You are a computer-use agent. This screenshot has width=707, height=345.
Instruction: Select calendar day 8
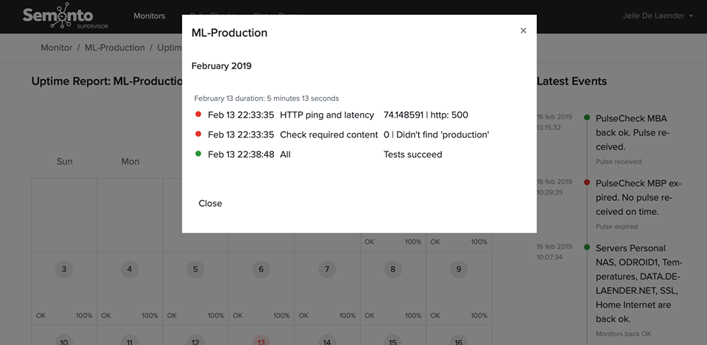(393, 269)
